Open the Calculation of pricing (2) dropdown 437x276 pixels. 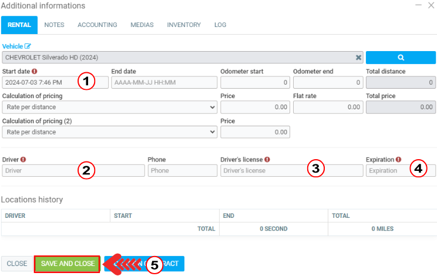point(109,132)
